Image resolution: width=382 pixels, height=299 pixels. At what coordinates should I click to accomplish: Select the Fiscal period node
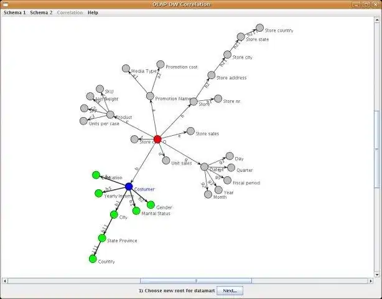pyautogui.click(x=227, y=180)
